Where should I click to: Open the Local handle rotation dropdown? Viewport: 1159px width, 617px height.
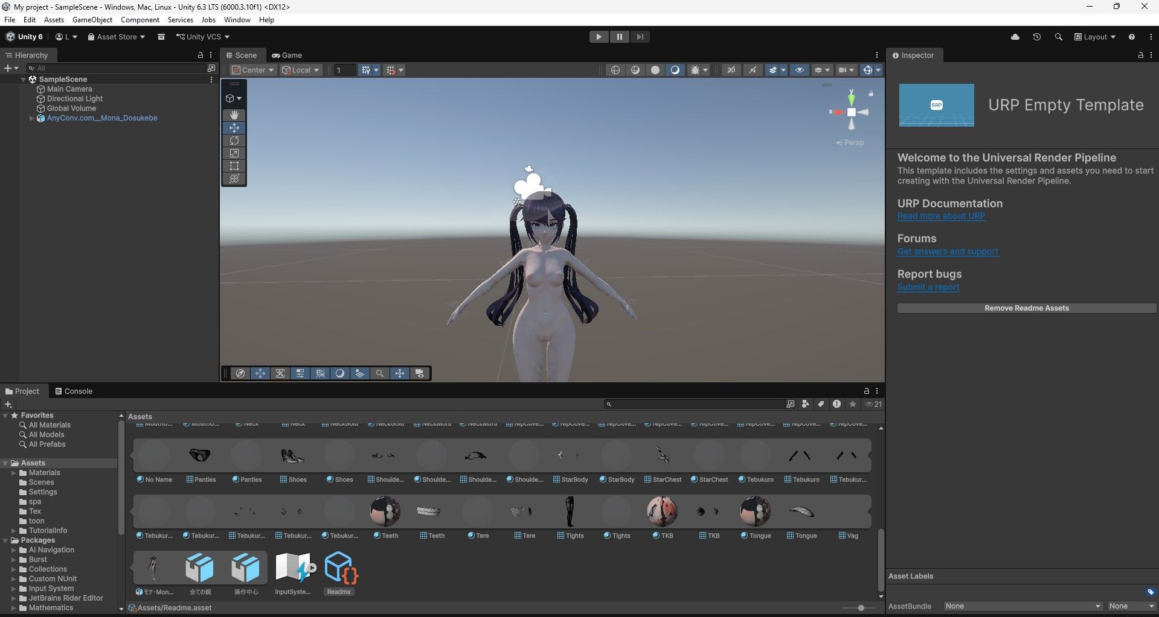(301, 70)
